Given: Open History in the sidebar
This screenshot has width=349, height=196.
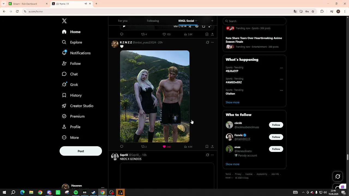Looking at the screenshot, I should pos(72,95).
